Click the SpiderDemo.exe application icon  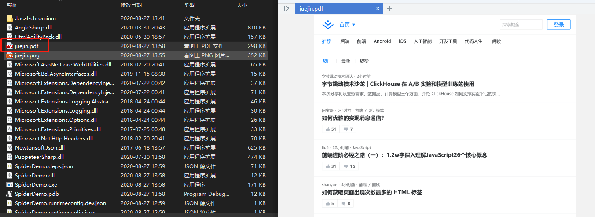pos(10,185)
